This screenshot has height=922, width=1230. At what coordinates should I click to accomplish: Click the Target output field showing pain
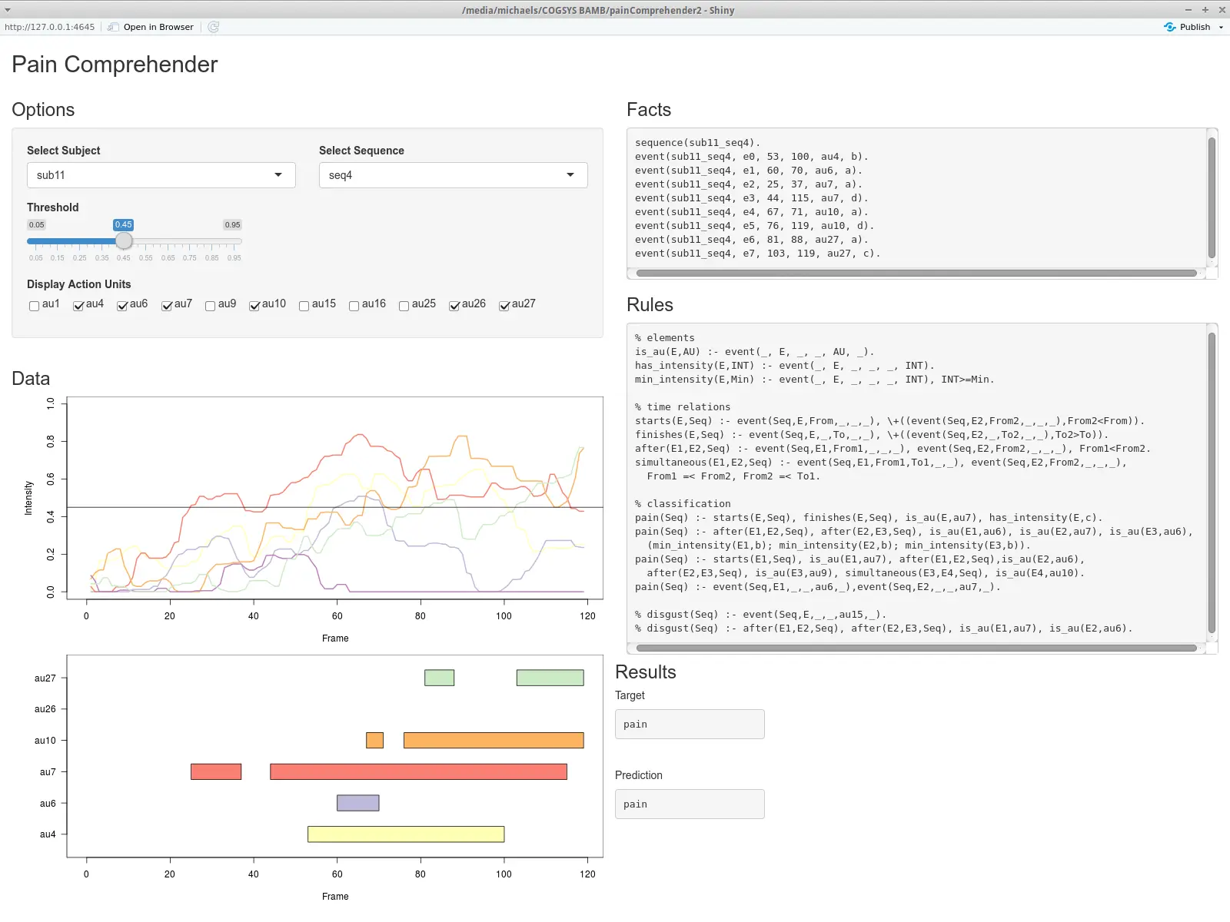tap(690, 725)
